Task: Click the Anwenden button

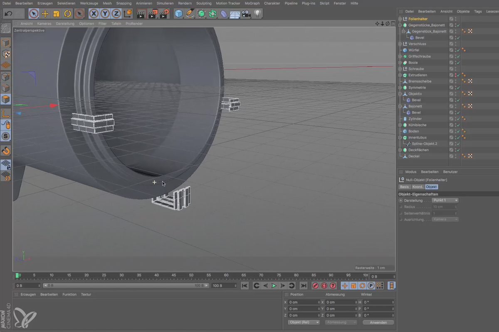Action: coord(378,322)
